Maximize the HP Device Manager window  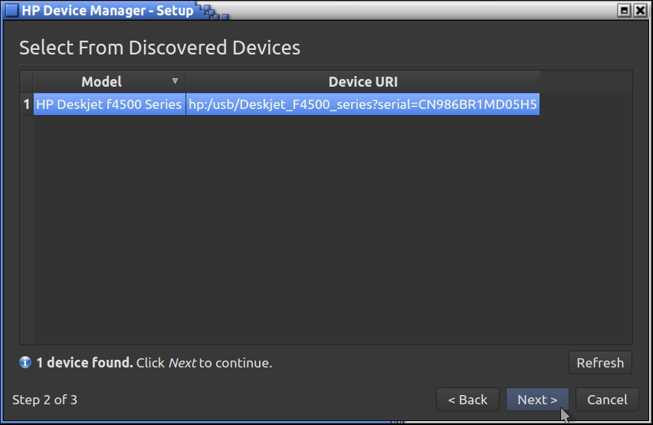625,11
